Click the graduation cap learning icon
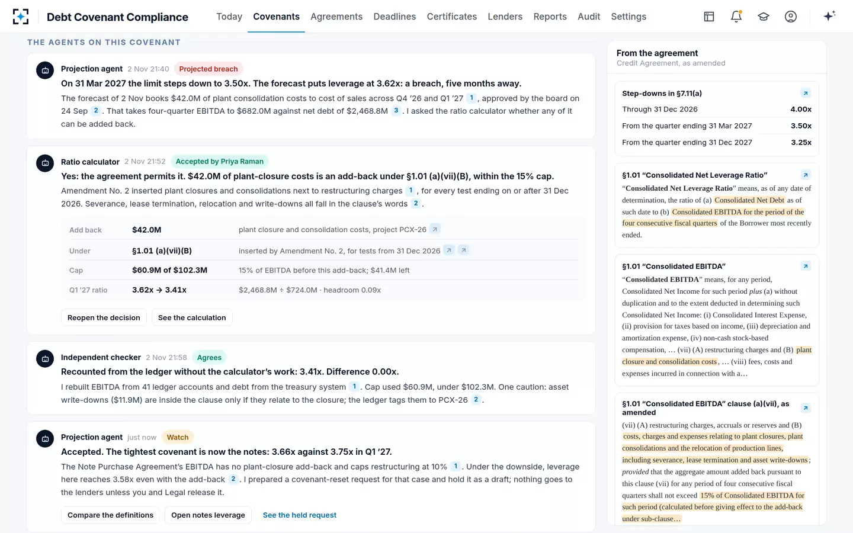 (x=764, y=17)
